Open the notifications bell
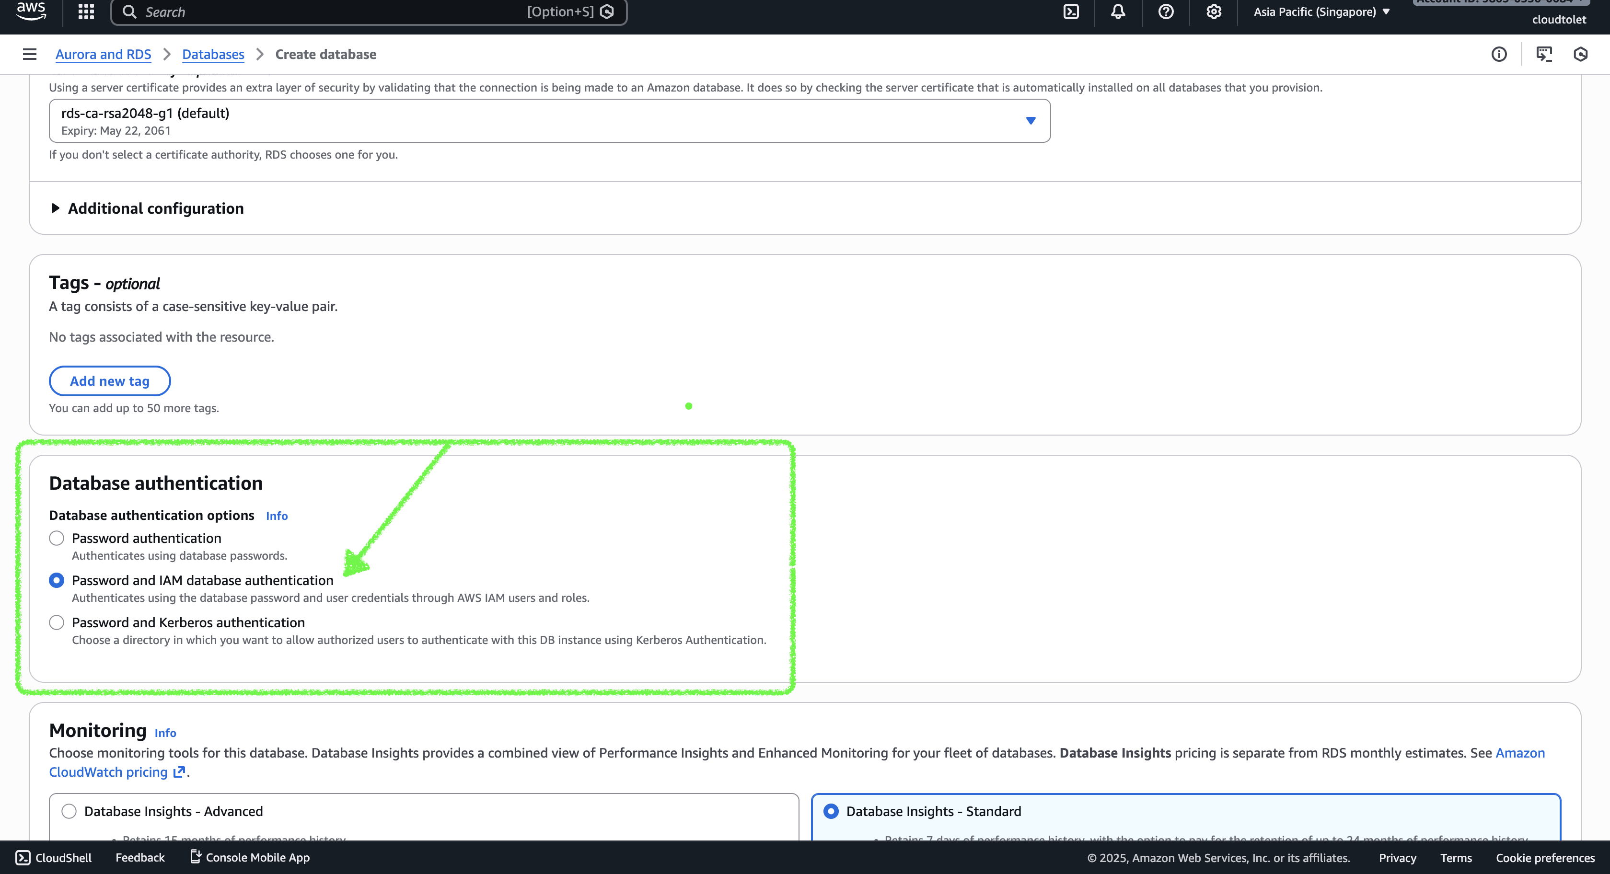 1118,12
